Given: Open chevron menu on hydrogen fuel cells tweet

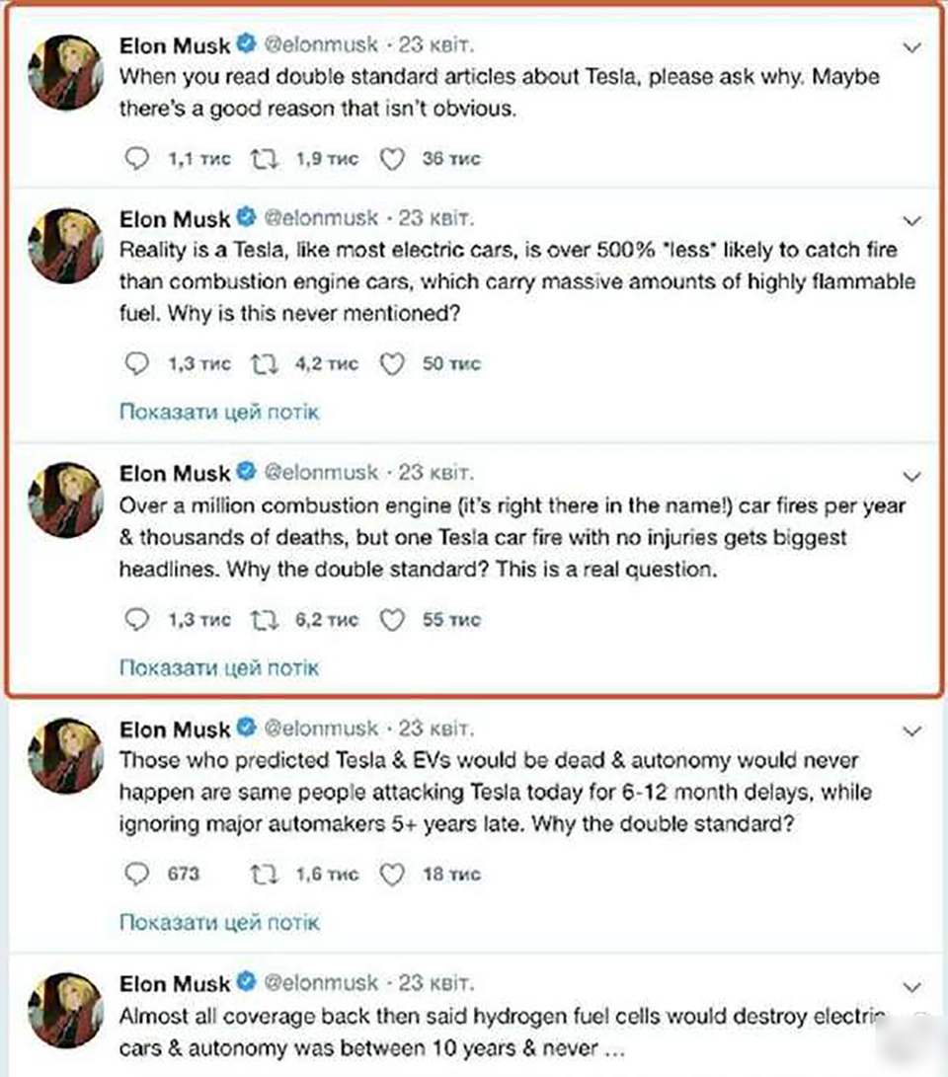Looking at the screenshot, I should point(911,987).
